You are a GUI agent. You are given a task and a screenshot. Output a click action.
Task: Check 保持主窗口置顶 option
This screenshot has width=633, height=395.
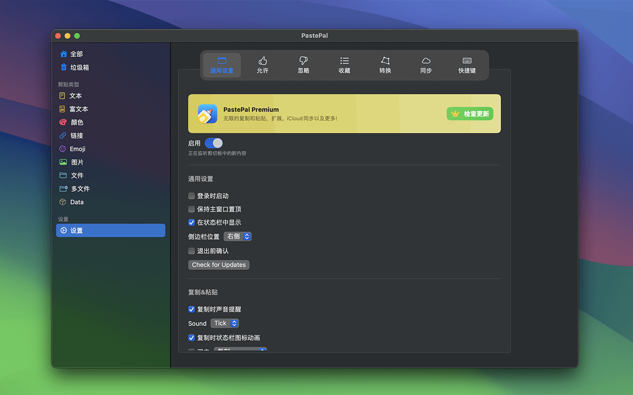191,209
